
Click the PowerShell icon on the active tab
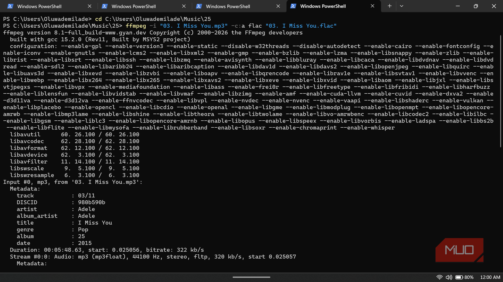click(x=293, y=6)
